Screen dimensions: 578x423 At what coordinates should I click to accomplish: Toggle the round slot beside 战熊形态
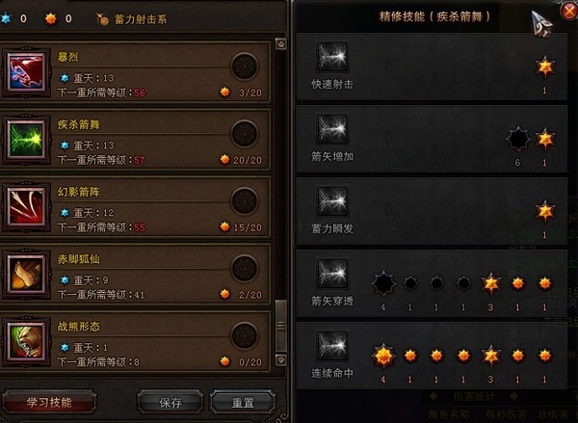(245, 336)
